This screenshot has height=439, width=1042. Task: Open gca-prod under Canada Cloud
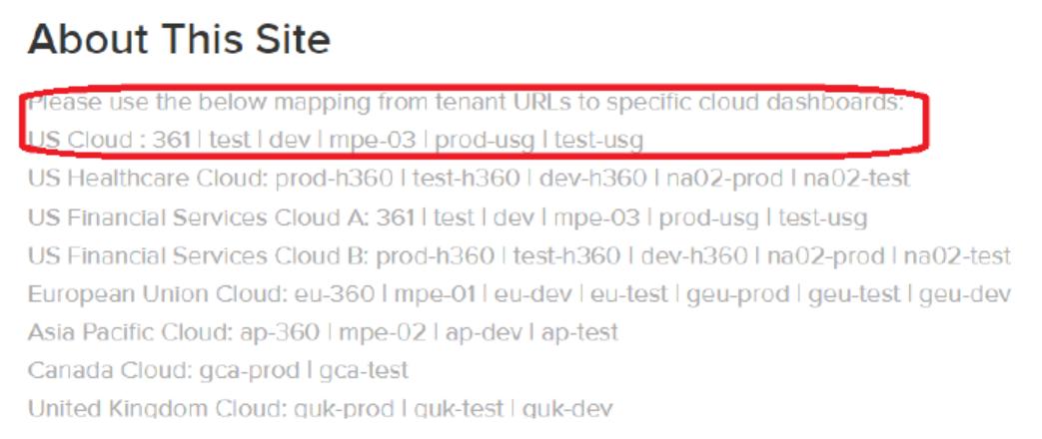tap(249, 370)
